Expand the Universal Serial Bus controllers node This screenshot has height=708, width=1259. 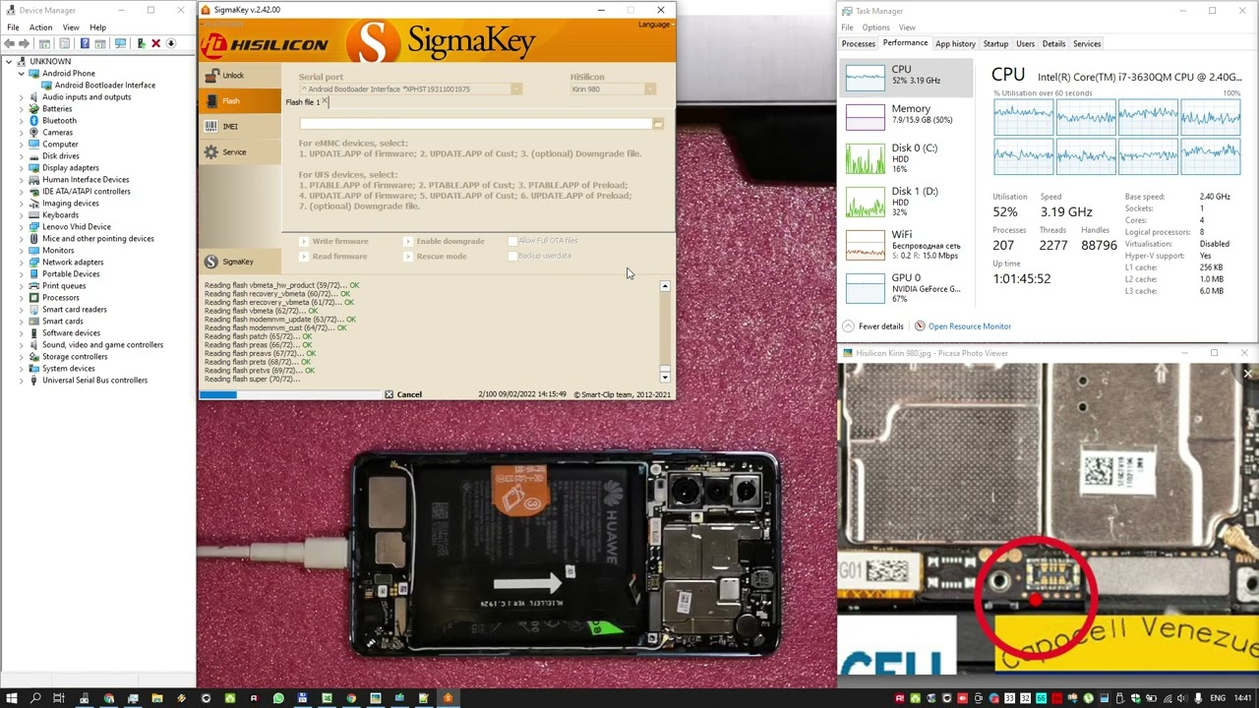coord(22,381)
